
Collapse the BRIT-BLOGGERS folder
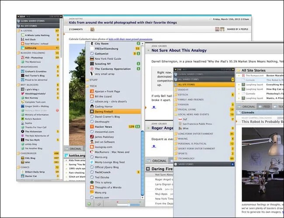coord(18,85)
